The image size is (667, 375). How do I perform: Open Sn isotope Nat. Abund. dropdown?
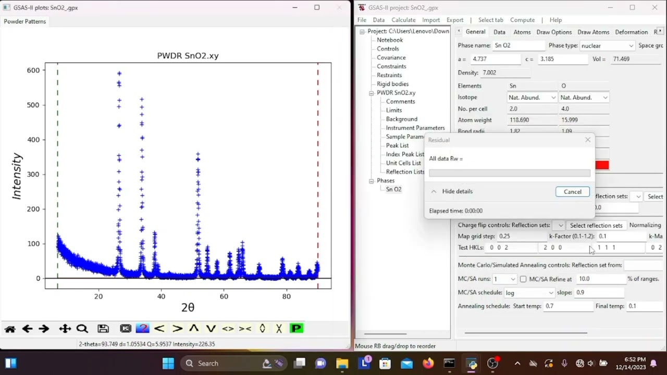(x=532, y=97)
